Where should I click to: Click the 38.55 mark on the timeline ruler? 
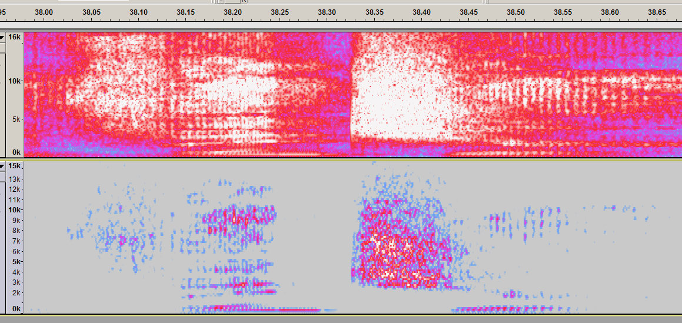tap(563, 12)
